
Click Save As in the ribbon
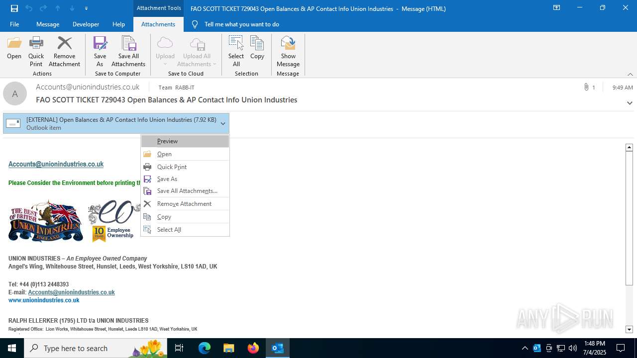click(100, 52)
